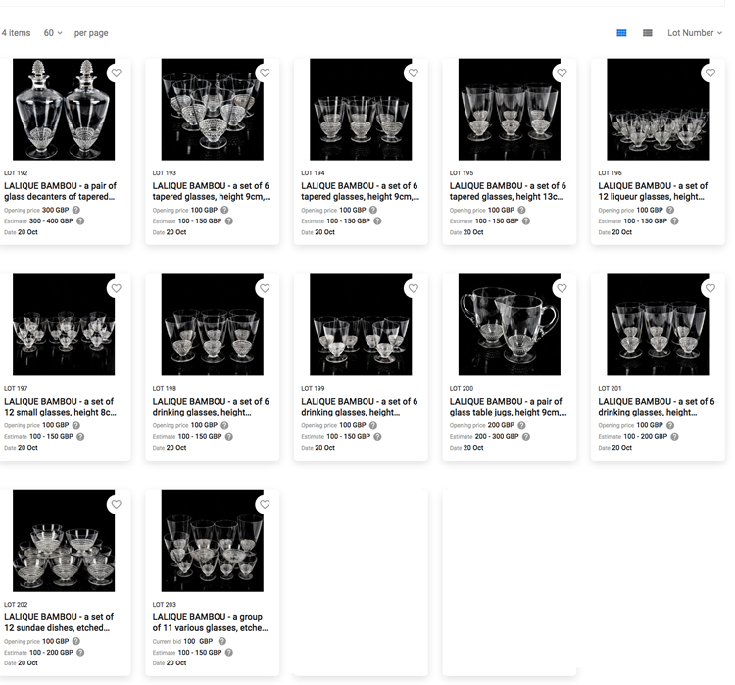Screen dimensions: 735x685
Task: Open Lot 199 drinking glasses title link
Action: (x=360, y=407)
